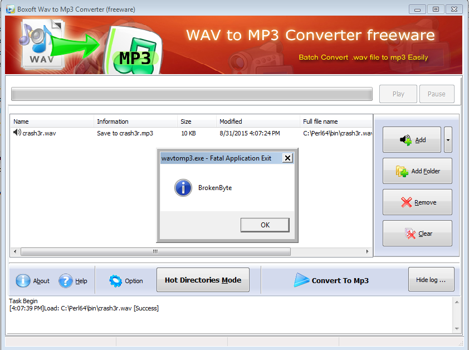The image size is (469, 350).
Task: Click the Help label
Action: tap(81, 281)
